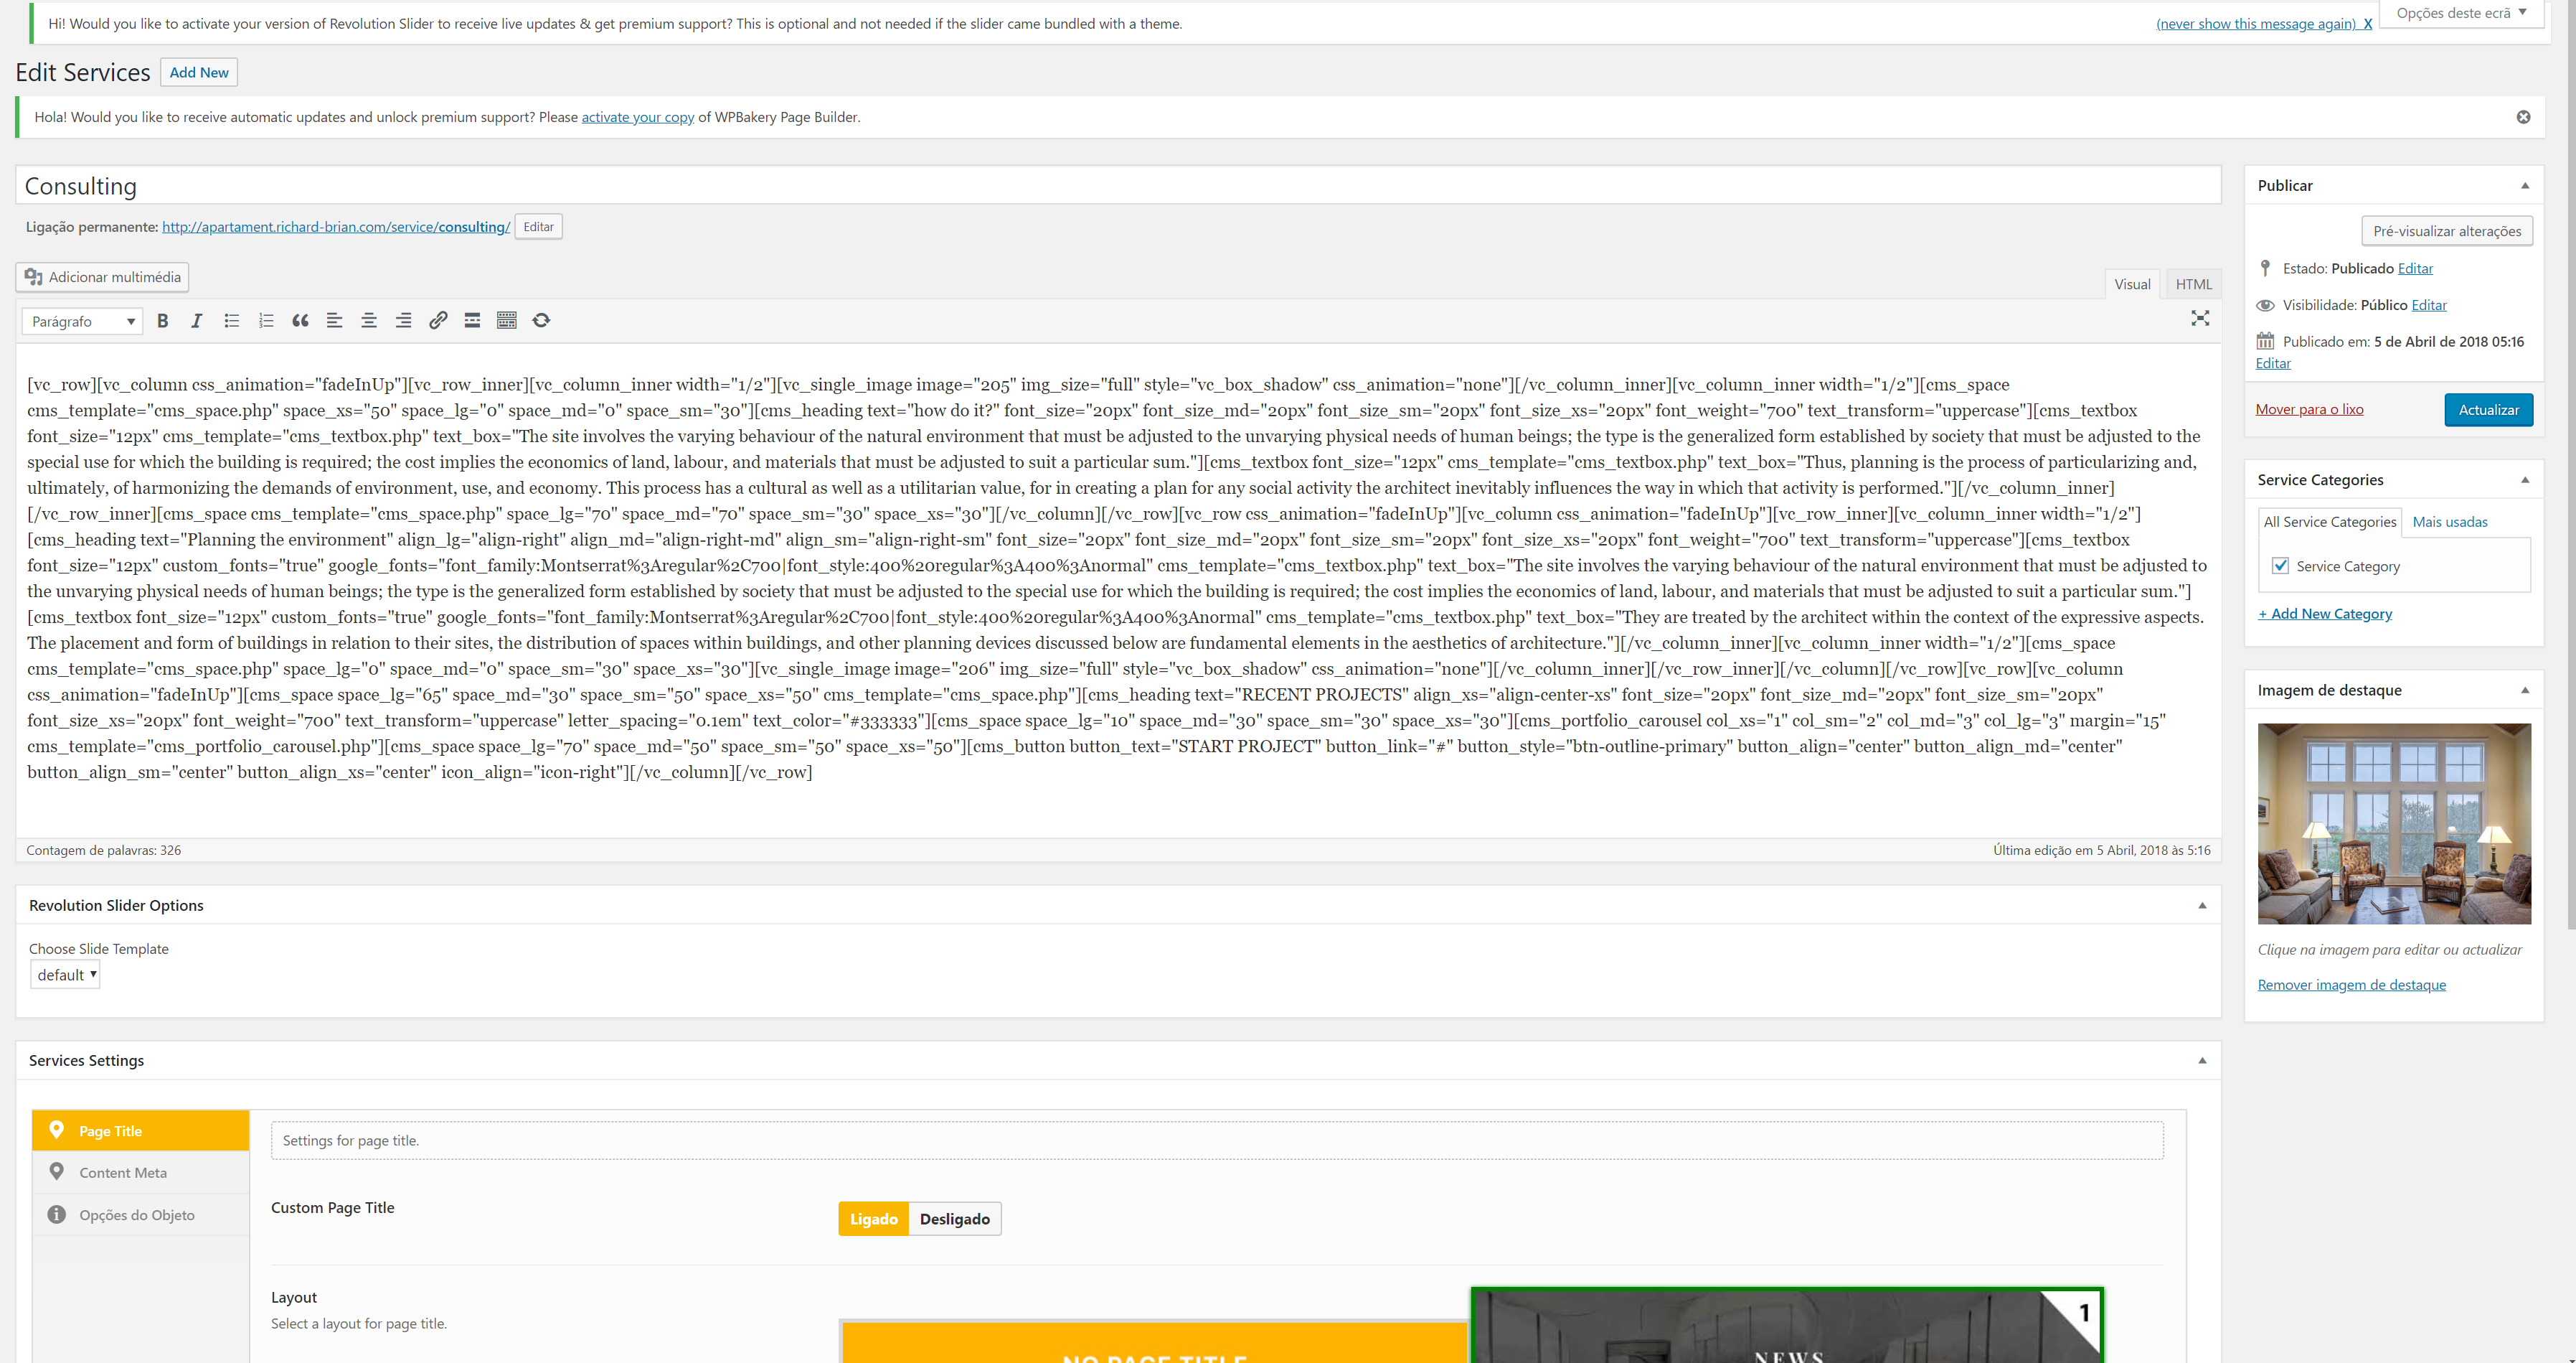Image resolution: width=2576 pixels, height=1363 pixels.
Task: Click the Actualizar button
Action: pyautogui.click(x=2488, y=409)
